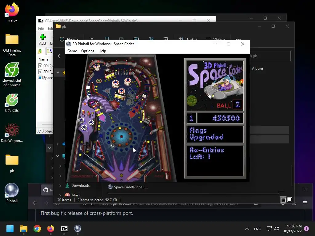The width and height of the screenshot is (315, 236).
Task: Click the Paste icon in Explorer toolbar
Action: coord(121,39)
